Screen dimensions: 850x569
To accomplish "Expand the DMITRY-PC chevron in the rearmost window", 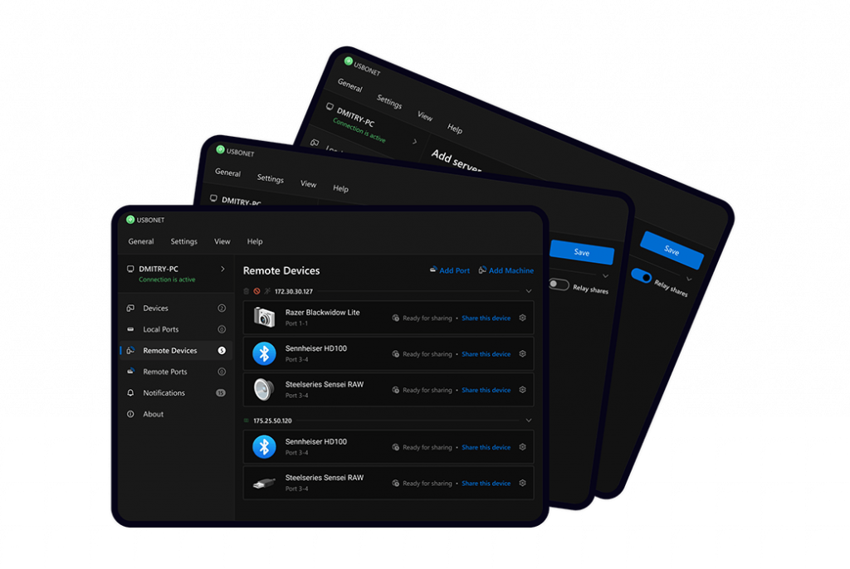I will pos(415,142).
